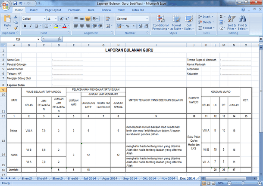
Task: Click Delete cells button
Action: click(206, 22)
